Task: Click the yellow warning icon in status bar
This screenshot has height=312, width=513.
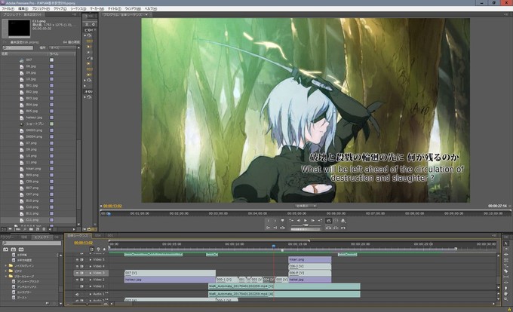Action: point(508,307)
